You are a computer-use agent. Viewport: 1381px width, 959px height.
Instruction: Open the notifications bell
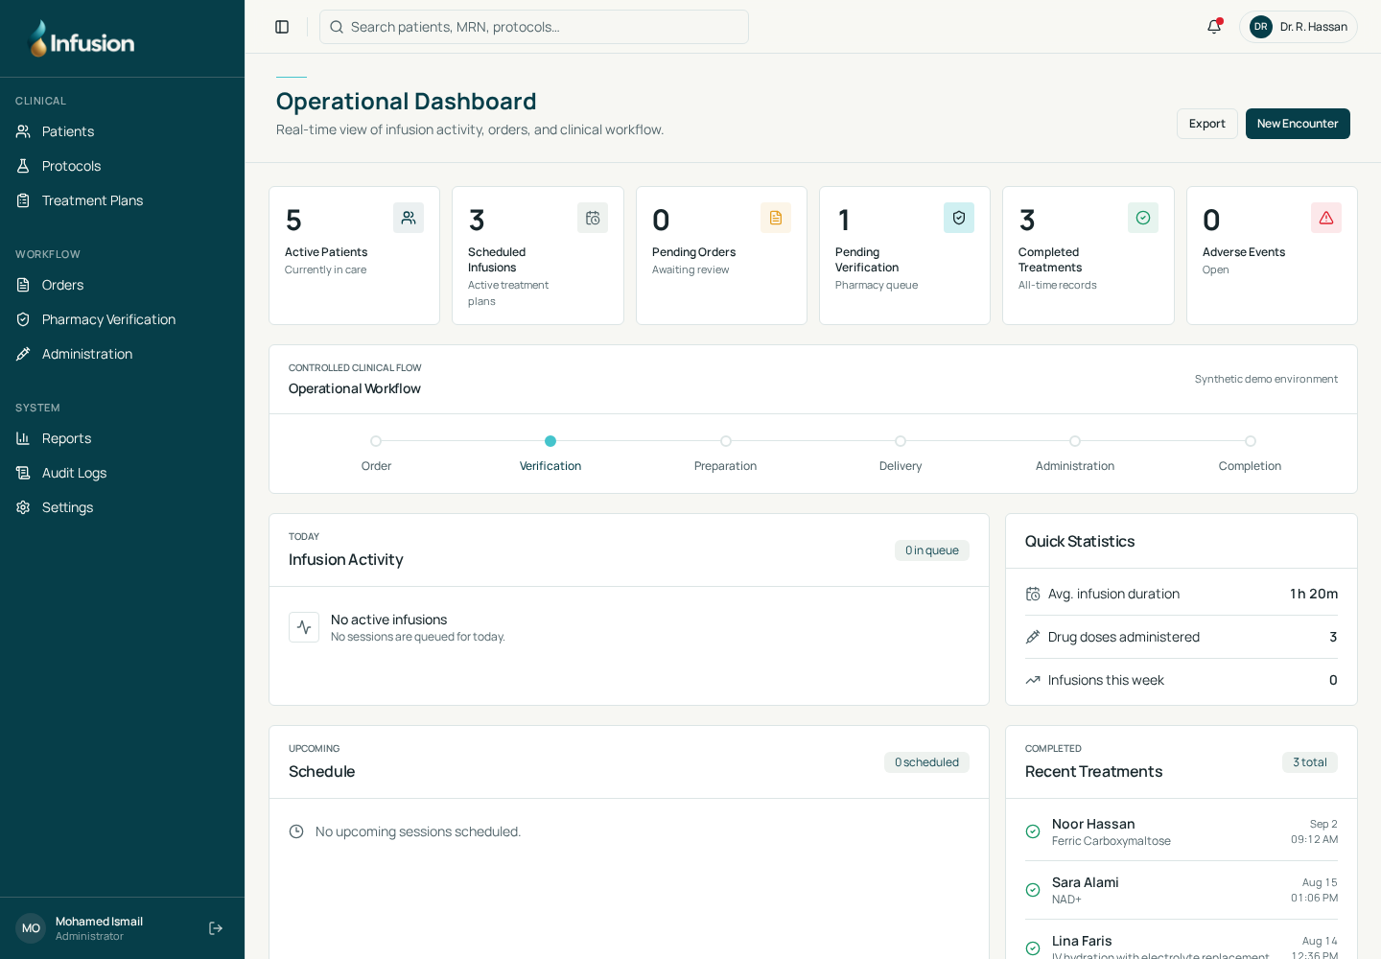click(1214, 27)
